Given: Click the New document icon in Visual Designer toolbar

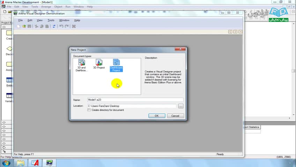Looking at the screenshot, I should pos(18,26).
